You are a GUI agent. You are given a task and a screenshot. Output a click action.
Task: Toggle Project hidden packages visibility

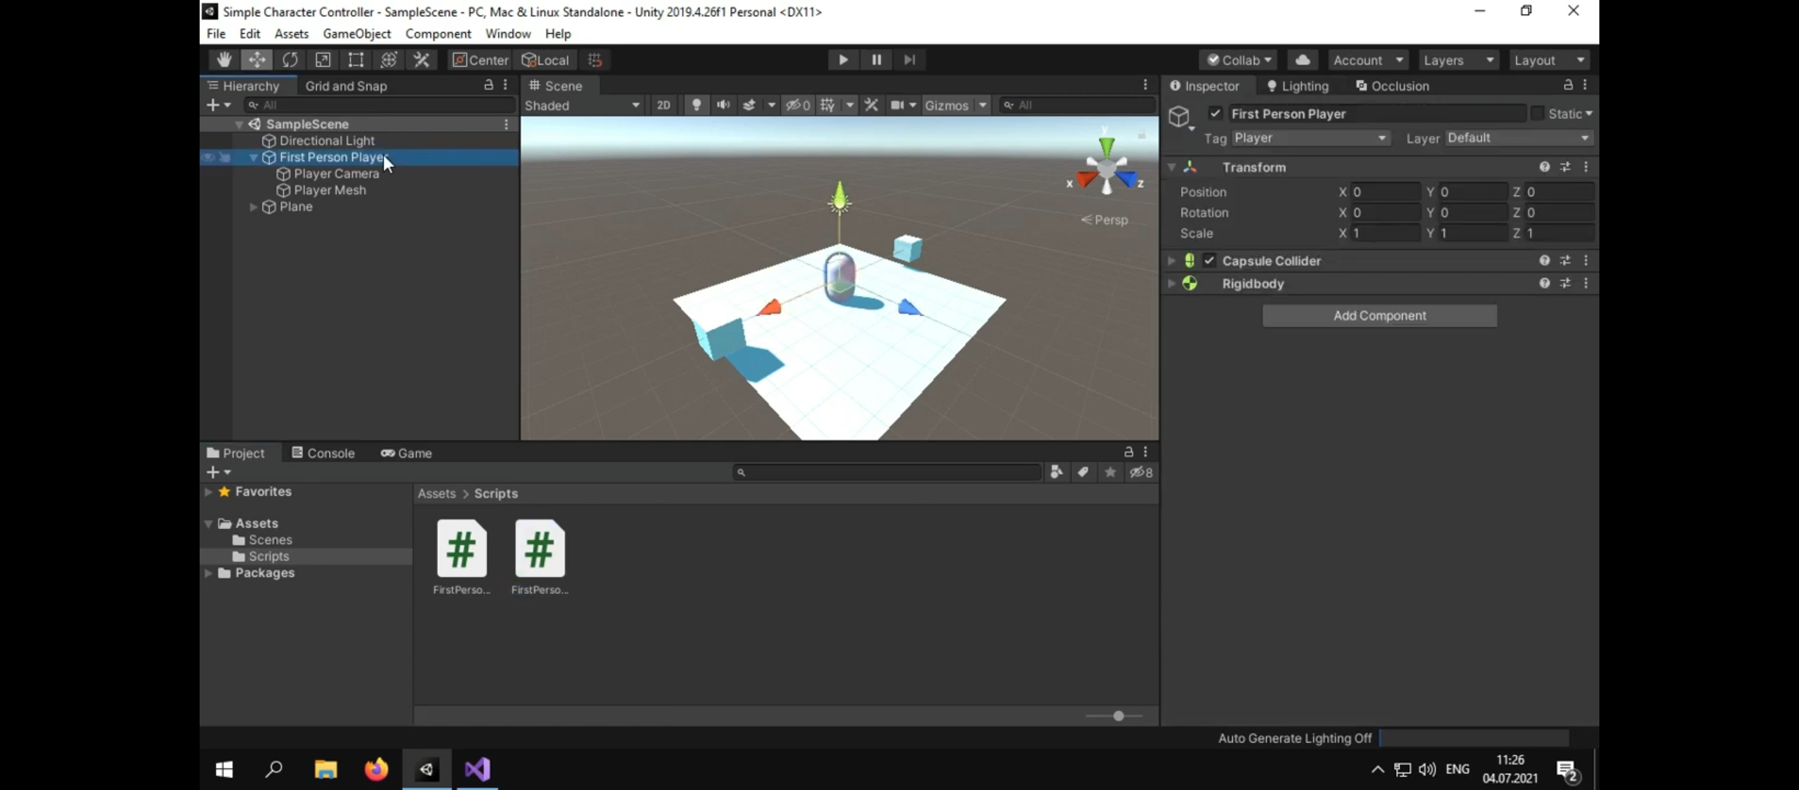pyautogui.click(x=1142, y=473)
